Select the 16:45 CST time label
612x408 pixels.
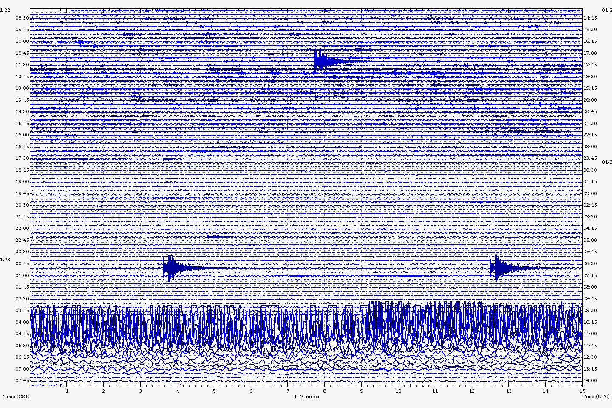[x=23, y=147]
